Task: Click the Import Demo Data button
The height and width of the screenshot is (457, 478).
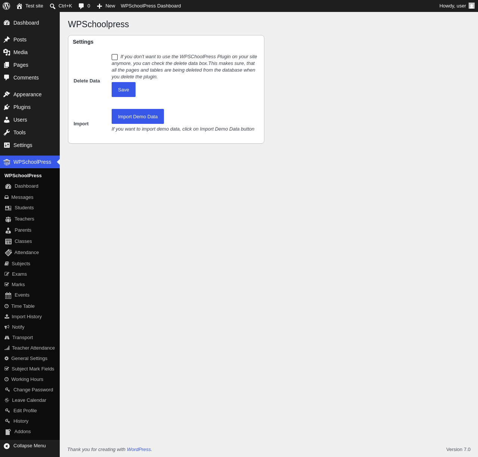Action: tap(138, 116)
